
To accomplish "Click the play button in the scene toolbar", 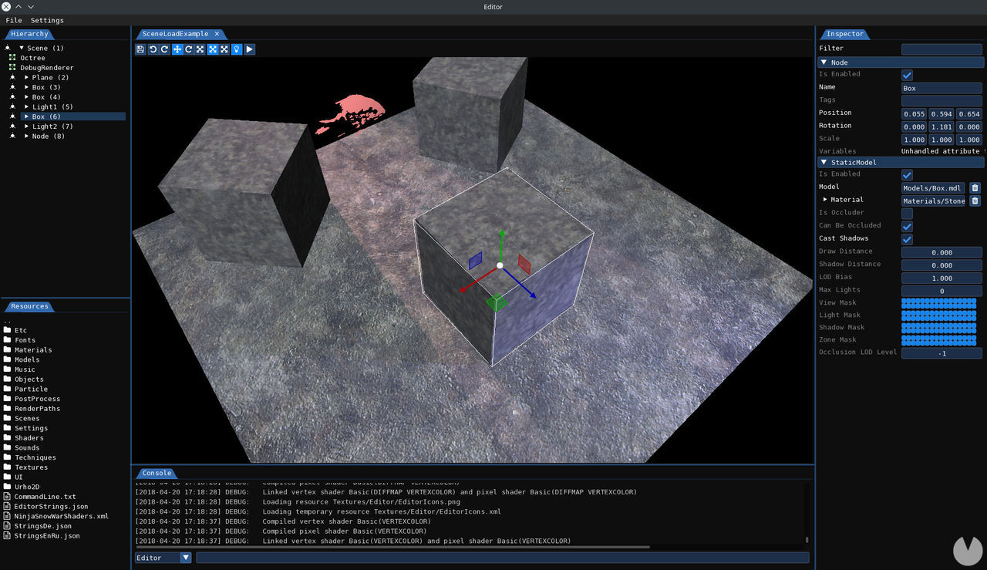I will tap(250, 49).
